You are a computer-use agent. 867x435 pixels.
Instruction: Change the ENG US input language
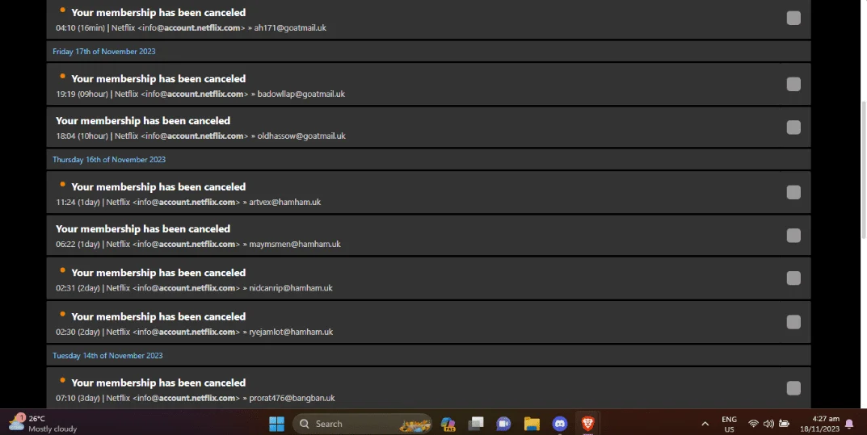[730, 424]
